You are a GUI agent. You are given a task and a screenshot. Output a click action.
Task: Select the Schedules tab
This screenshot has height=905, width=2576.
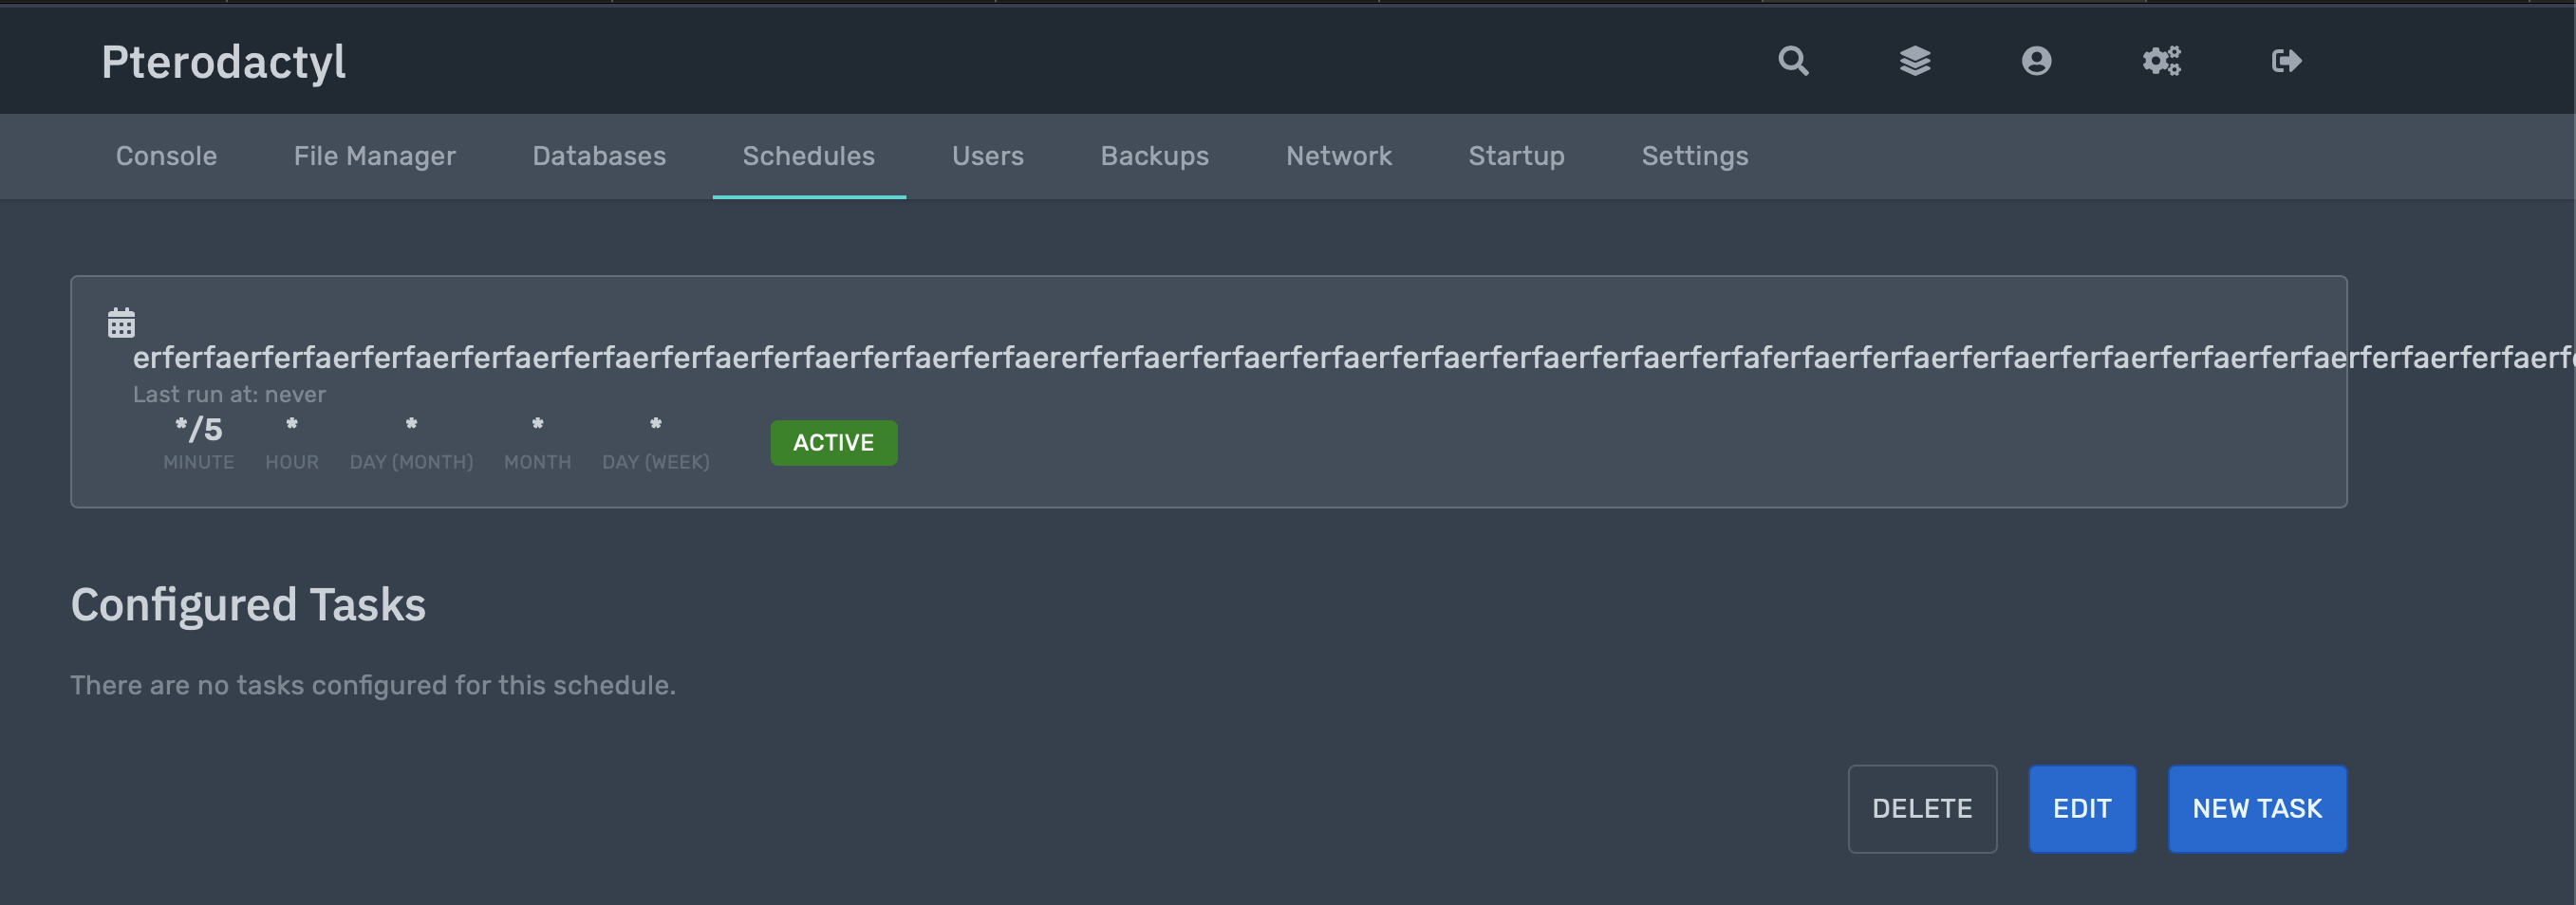click(x=808, y=156)
